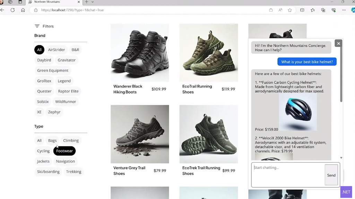Open a new browser tab

tap(86, 2)
